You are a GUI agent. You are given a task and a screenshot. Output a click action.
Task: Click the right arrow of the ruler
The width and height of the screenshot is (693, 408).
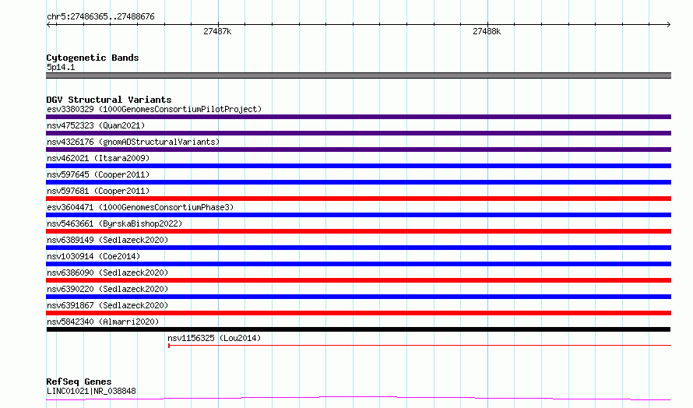[x=668, y=24]
